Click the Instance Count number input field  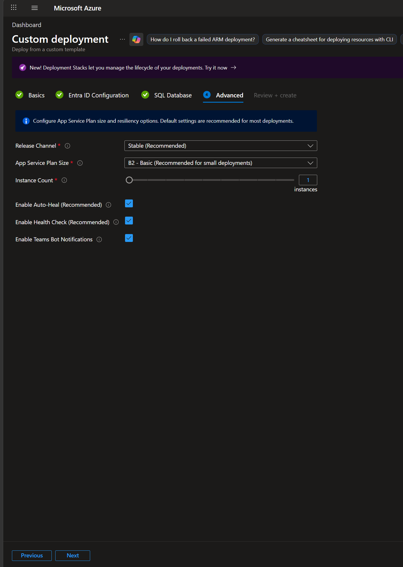308,180
